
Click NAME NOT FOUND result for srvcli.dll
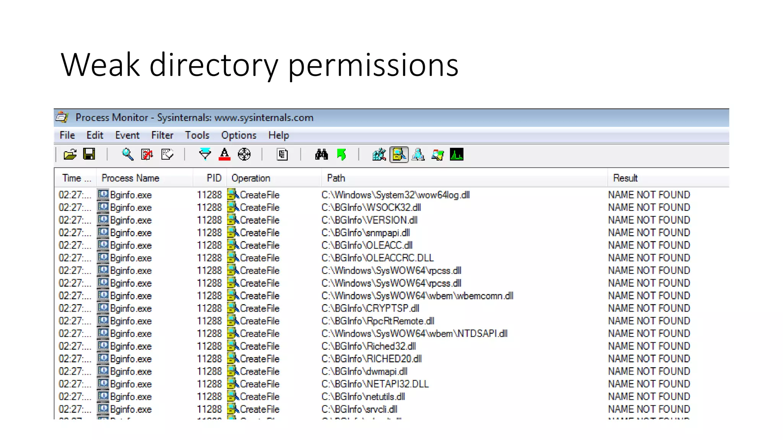tap(649, 409)
